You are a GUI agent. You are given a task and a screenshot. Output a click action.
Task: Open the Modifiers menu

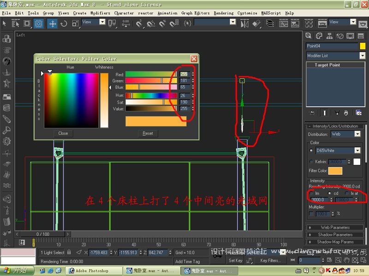pos(100,13)
